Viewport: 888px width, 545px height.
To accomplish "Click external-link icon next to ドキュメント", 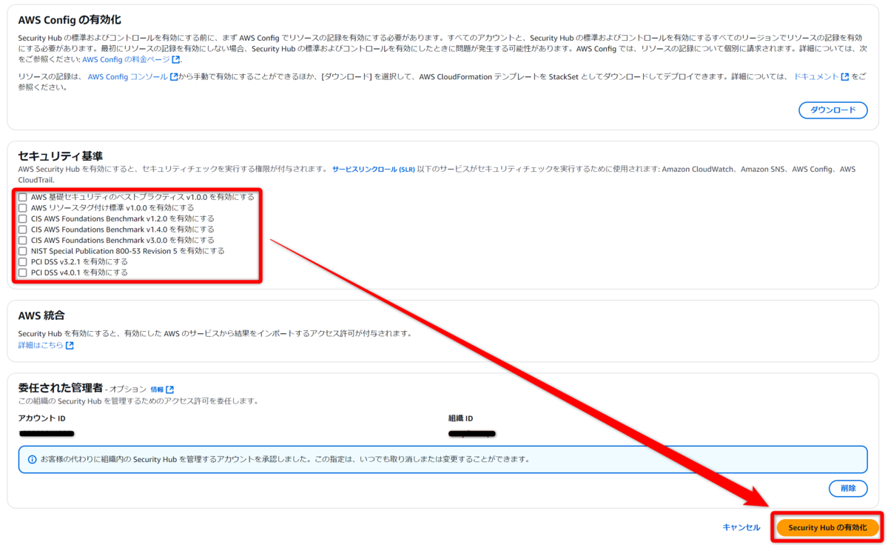I will [845, 77].
